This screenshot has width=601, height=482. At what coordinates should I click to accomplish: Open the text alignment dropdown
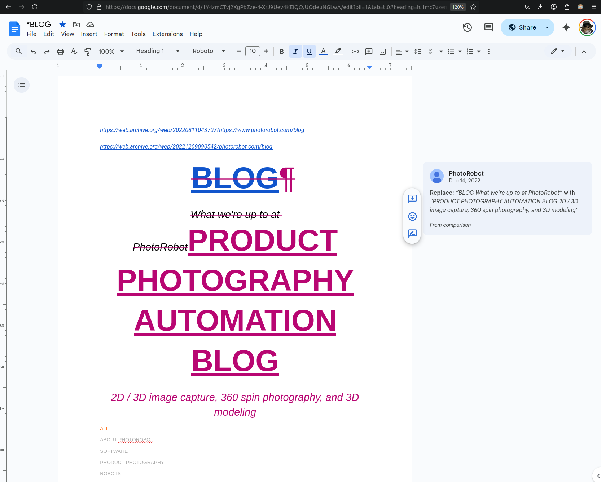click(x=402, y=52)
